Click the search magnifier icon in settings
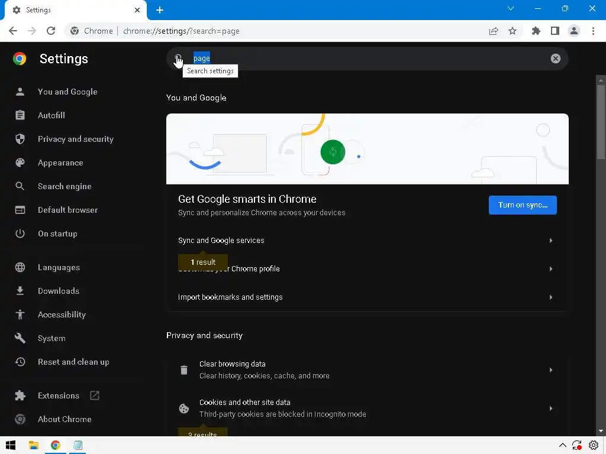This screenshot has height=454, width=606. tap(178, 59)
